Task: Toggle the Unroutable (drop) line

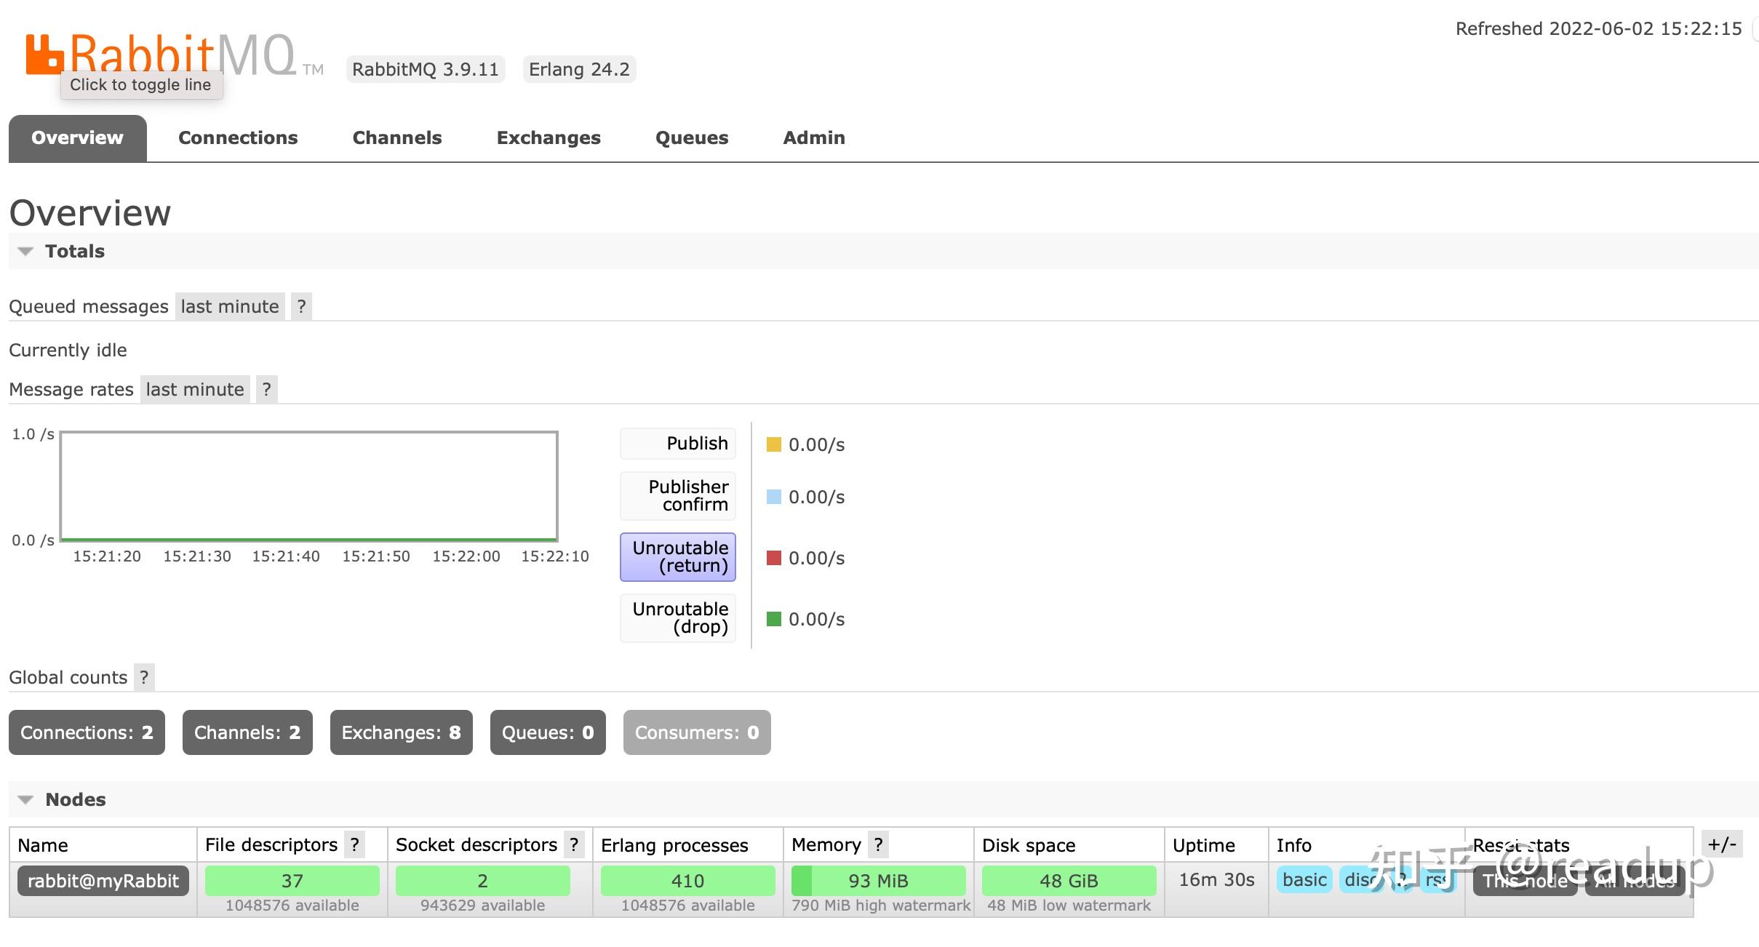Action: [x=677, y=618]
